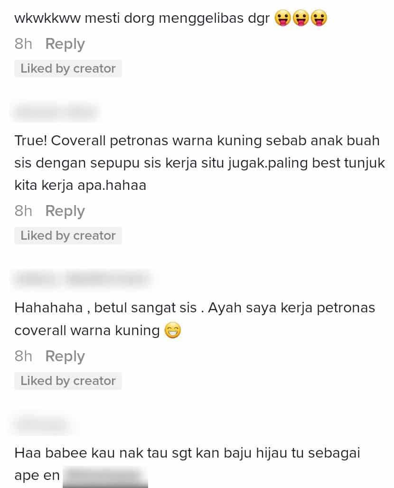Select the 'True! Coverall petronas' comment text
The image size is (394, 488).
[200, 163]
